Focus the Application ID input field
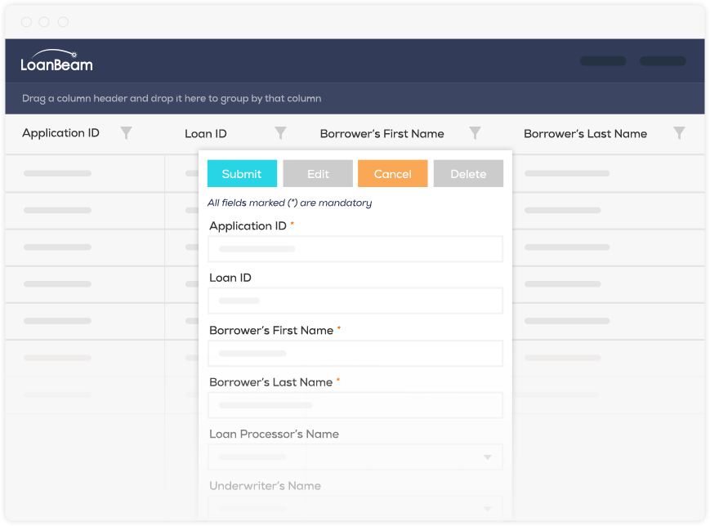 coord(355,249)
